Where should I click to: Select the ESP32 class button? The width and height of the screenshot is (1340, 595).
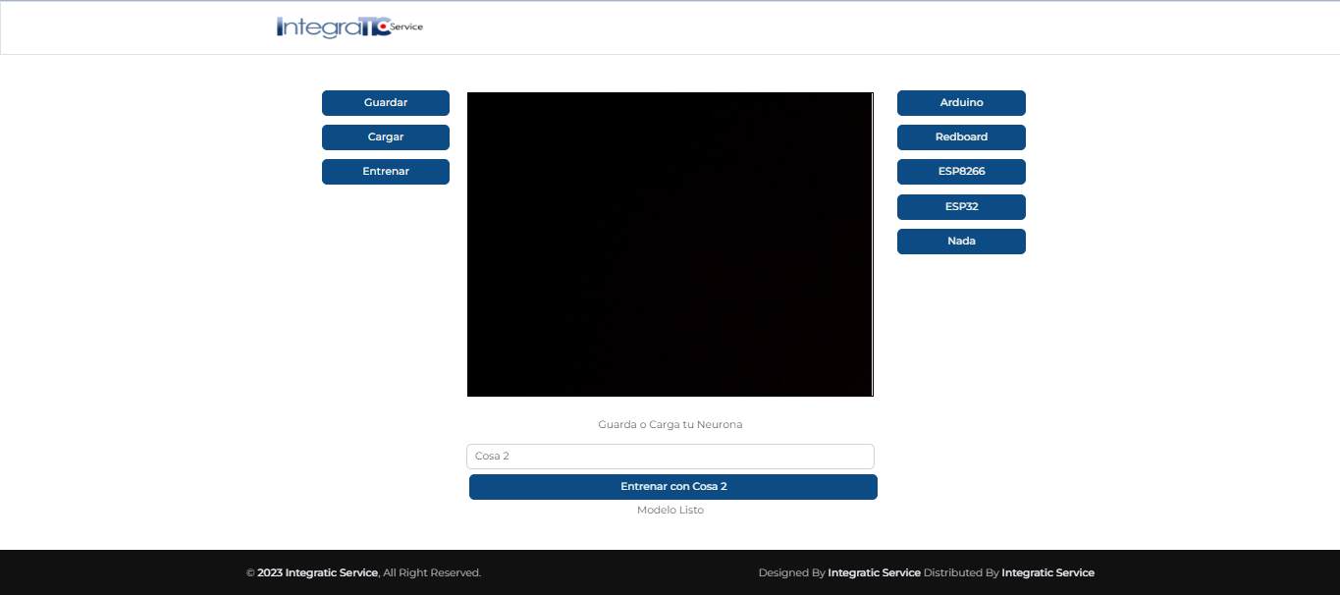[961, 207]
